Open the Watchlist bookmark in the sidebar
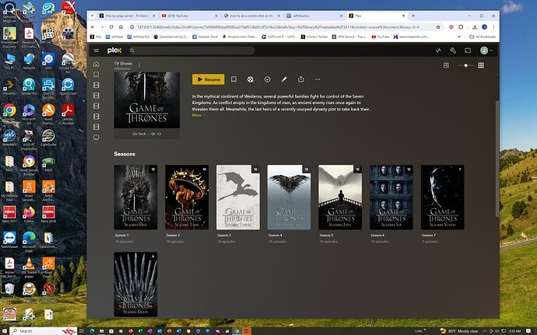Screen dimensions: 537x335 (97, 75)
